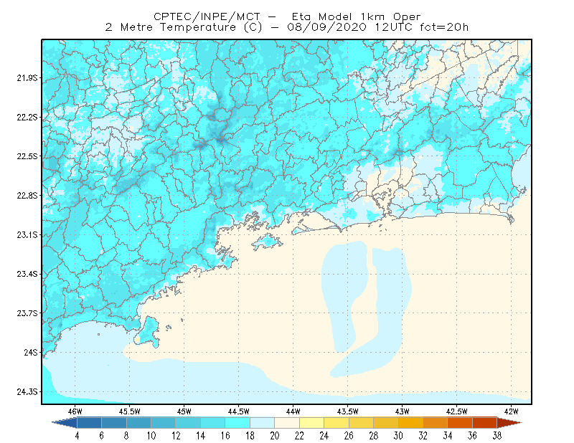Click the orange swatch between 30 and 32
This screenshot has width=574, height=443.
pyautogui.click(x=410, y=422)
